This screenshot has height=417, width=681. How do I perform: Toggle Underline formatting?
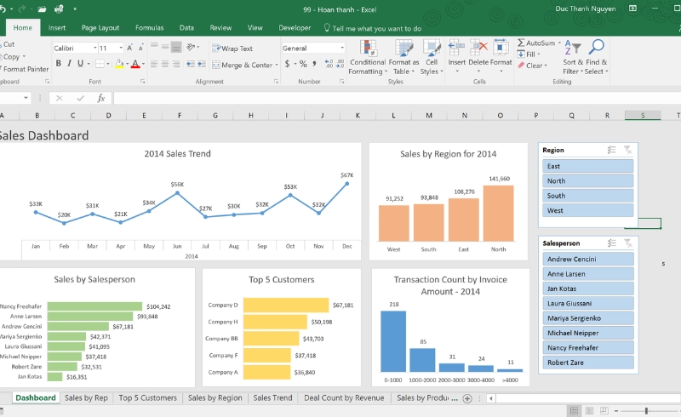coord(80,64)
